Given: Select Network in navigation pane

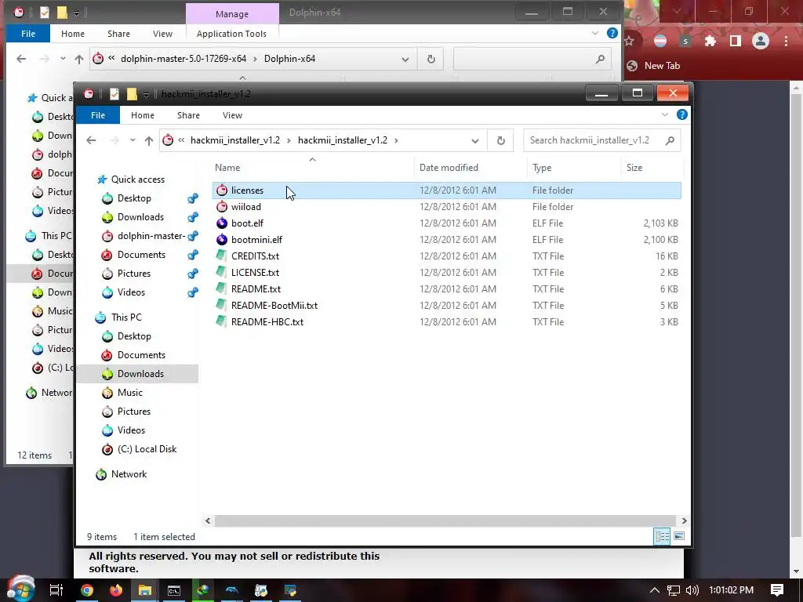Looking at the screenshot, I should point(129,474).
